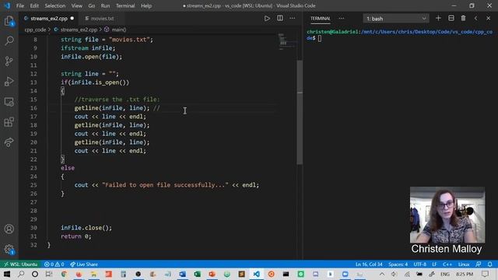Open the Remote Explorer view
Image resolution: width=498 pixels, height=280 pixels.
tap(9, 102)
